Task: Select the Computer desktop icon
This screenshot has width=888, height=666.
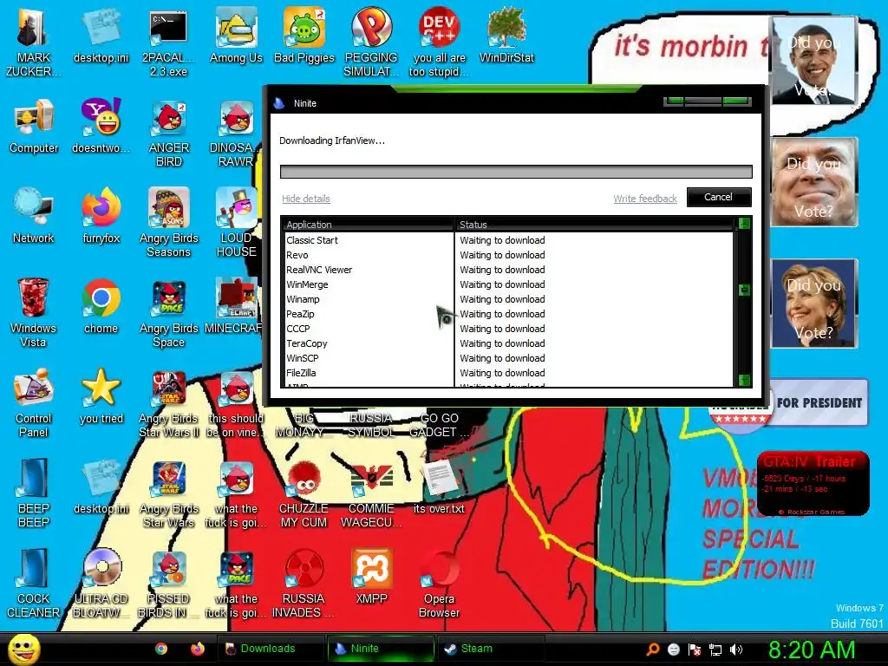Action: point(34,126)
